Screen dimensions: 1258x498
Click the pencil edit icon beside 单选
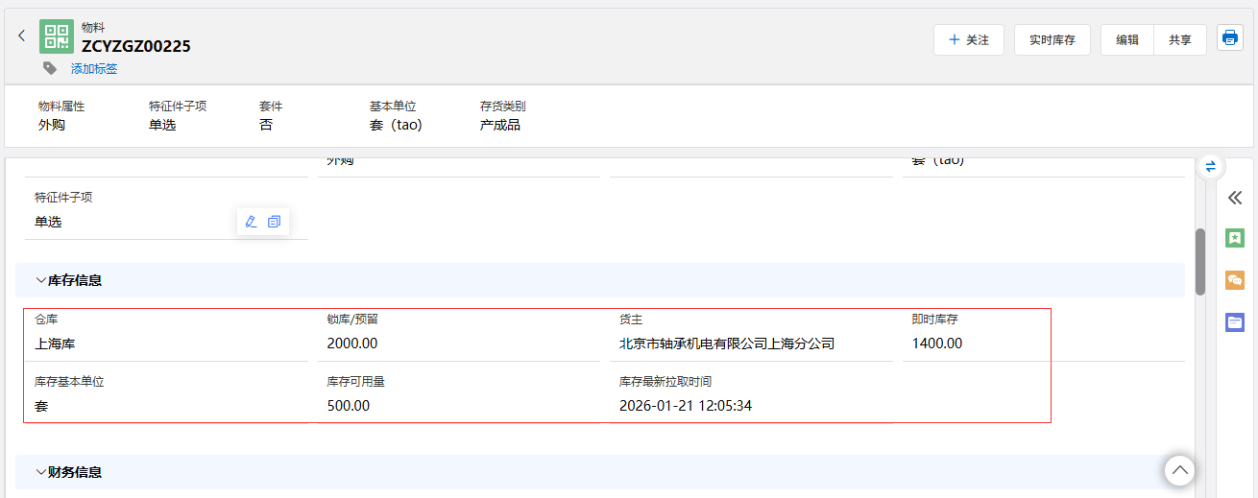click(x=251, y=222)
